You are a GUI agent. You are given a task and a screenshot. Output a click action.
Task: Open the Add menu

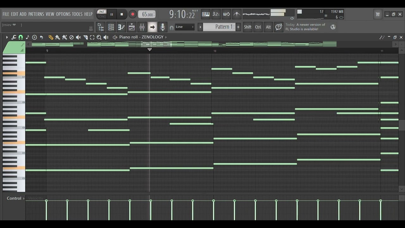23,14
